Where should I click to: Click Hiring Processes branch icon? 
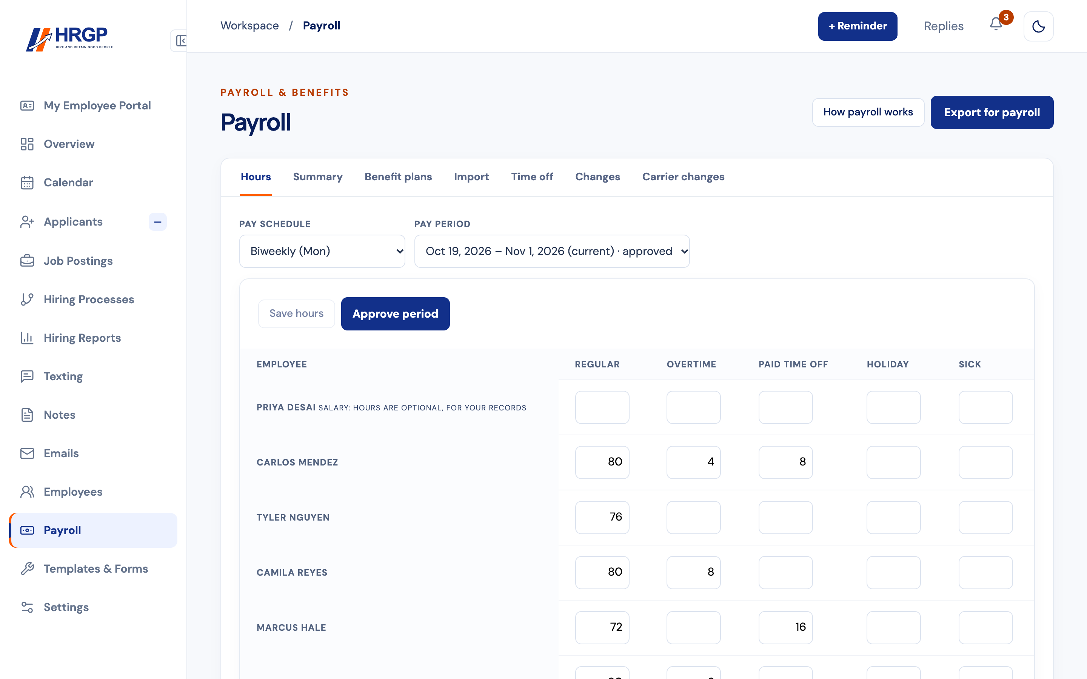click(x=27, y=300)
